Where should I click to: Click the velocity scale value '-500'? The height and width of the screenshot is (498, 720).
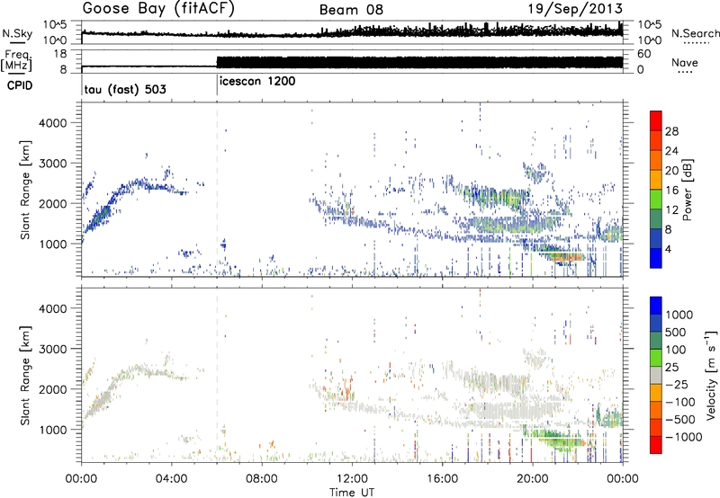tap(680, 419)
